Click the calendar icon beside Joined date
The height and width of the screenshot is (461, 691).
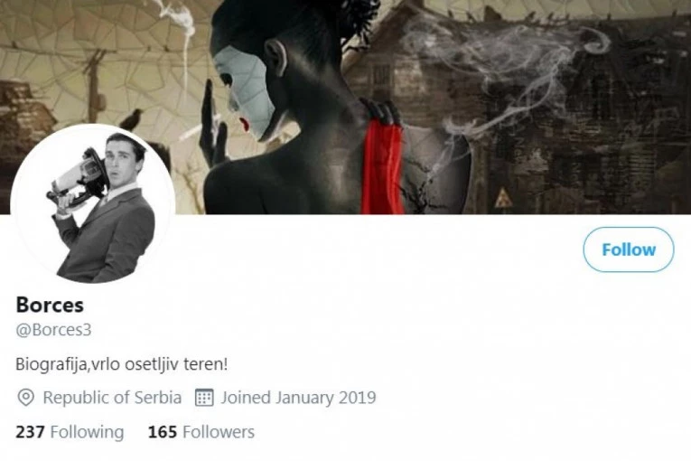pos(204,397)
